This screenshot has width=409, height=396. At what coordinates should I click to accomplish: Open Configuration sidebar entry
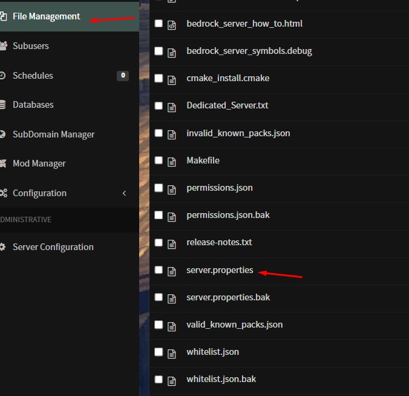[40, 193]
